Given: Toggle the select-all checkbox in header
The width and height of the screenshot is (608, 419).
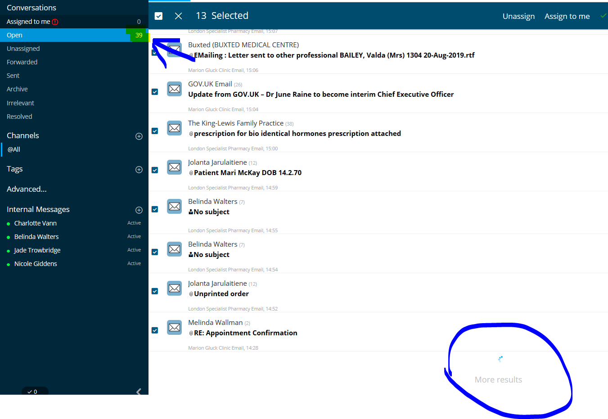Looking at the screenshot, I should [158, 16].
